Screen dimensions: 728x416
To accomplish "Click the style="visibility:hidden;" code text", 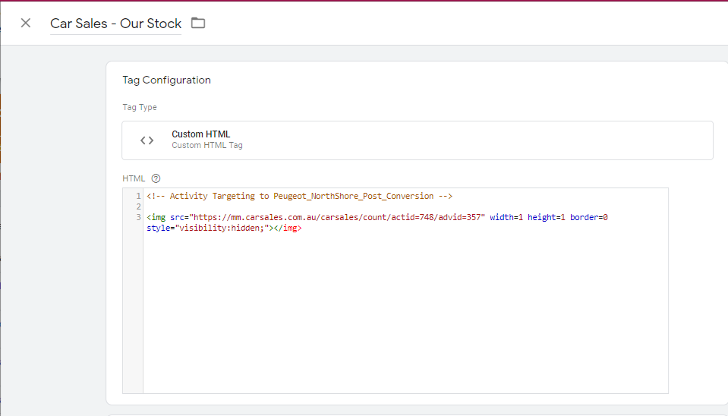I will (x=208, y=228).
